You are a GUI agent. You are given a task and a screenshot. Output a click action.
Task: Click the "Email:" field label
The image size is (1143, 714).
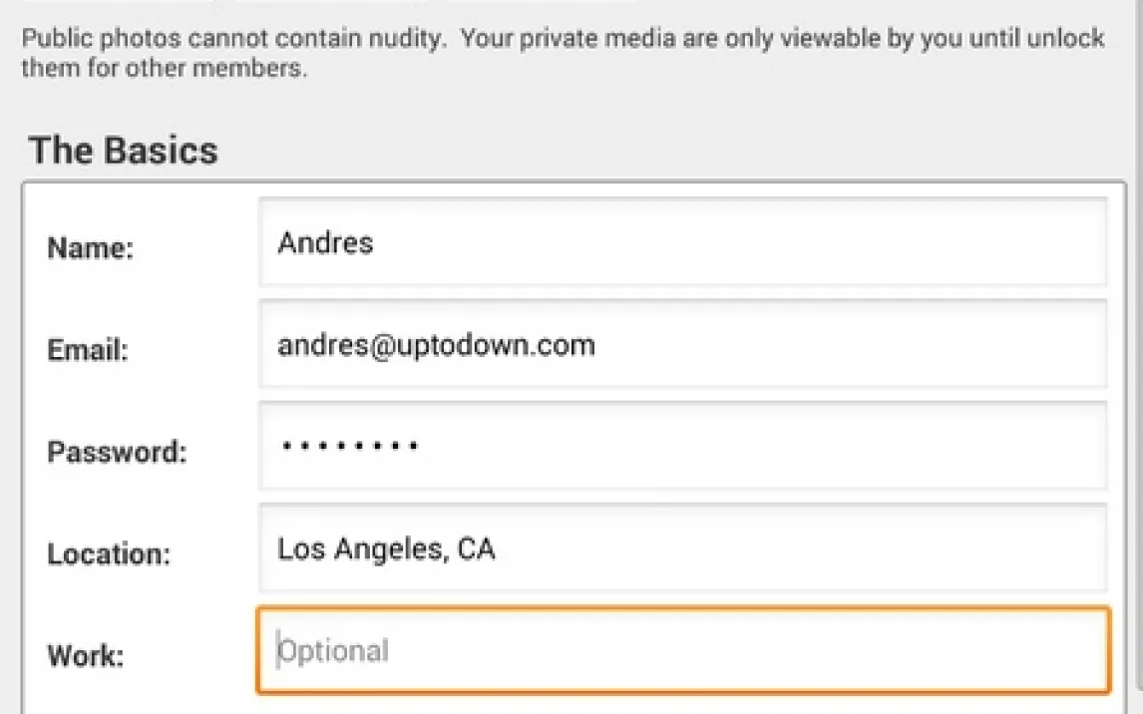[x=88, y=350]
